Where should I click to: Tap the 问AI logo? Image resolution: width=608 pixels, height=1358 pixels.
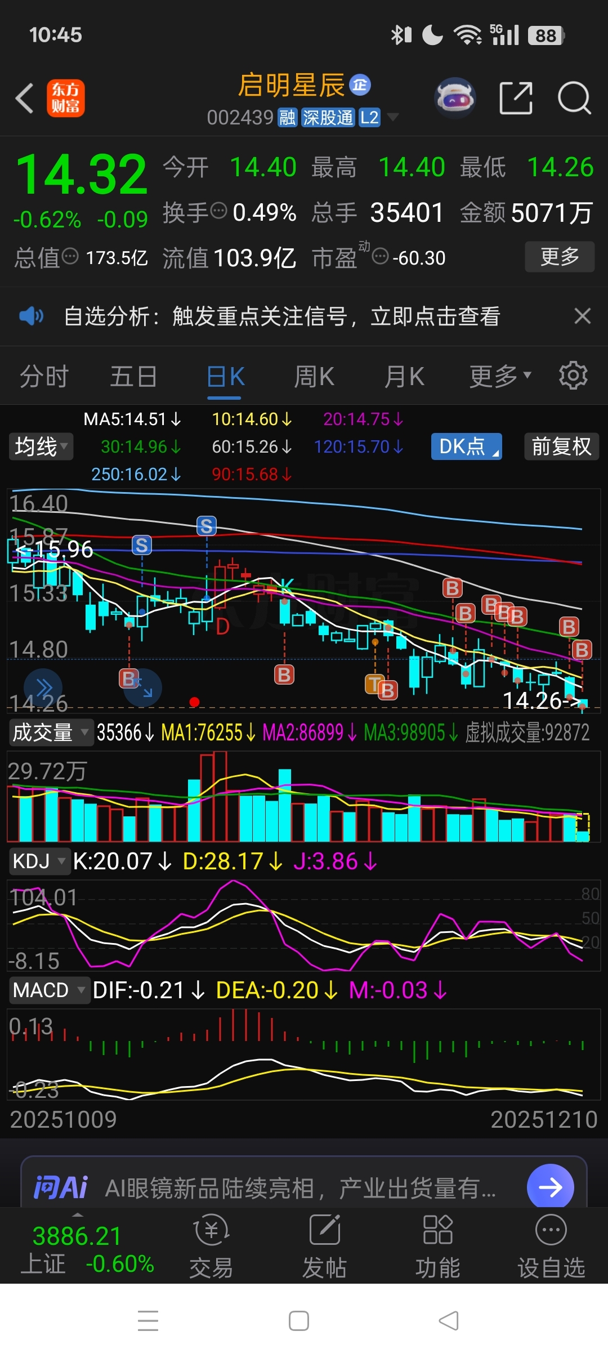(61, 1187)
